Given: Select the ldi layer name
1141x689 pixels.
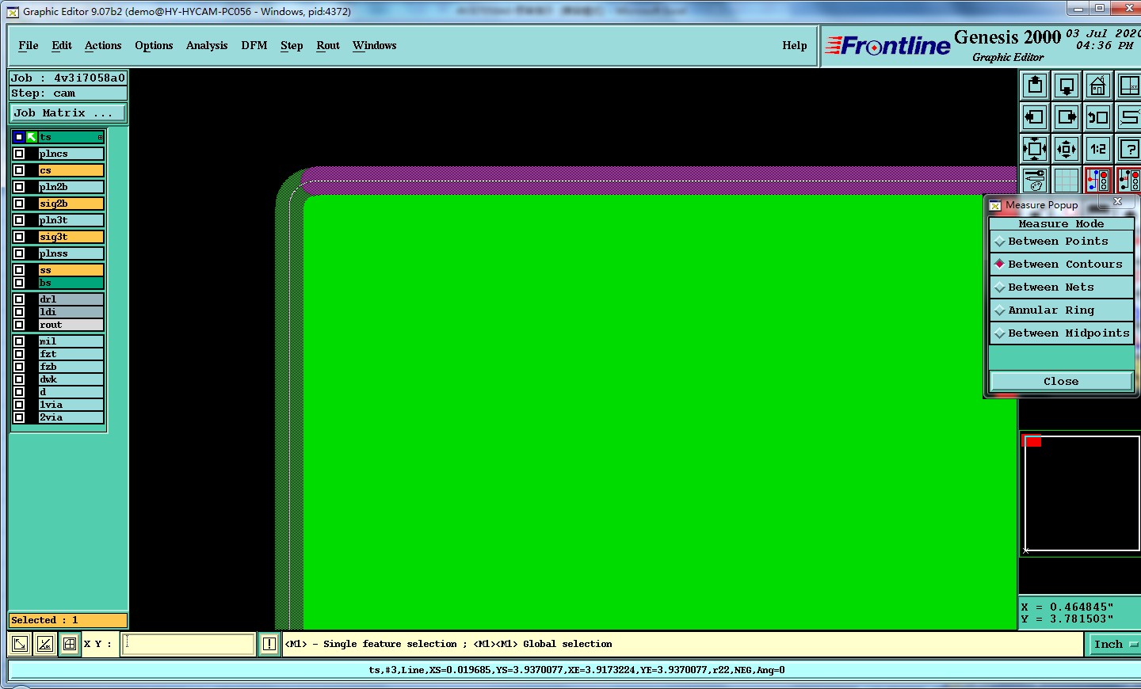Looking at the screenshot, I should 71,312.
